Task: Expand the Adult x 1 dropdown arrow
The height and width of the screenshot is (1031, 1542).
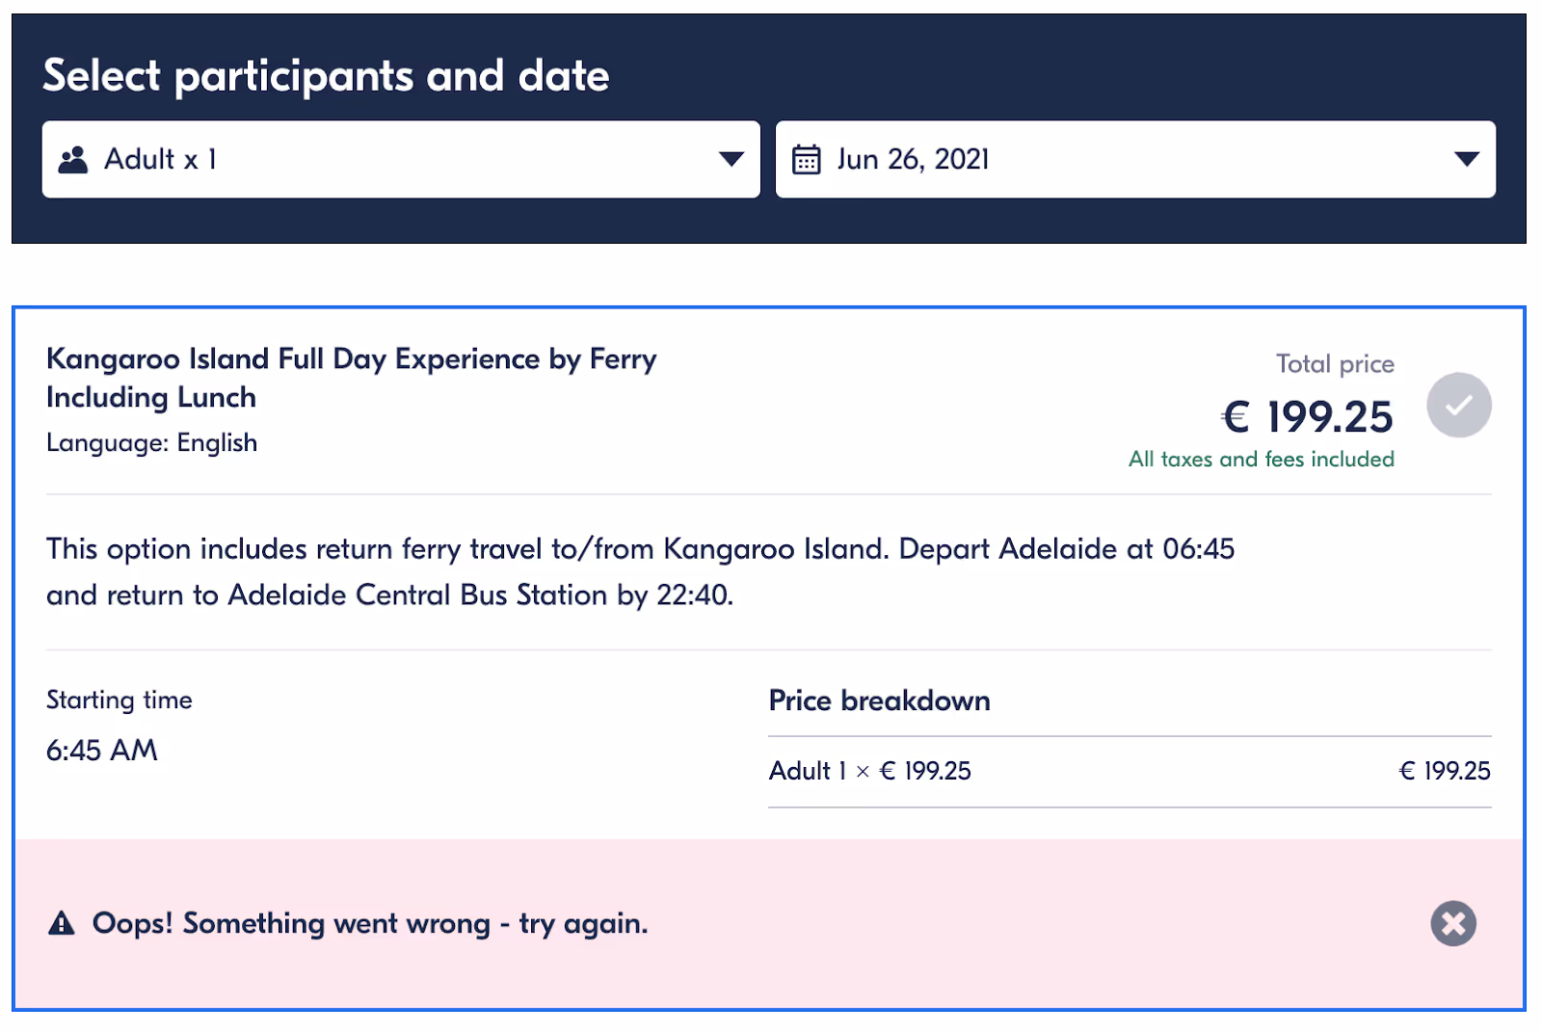Action: click(731, 159)
